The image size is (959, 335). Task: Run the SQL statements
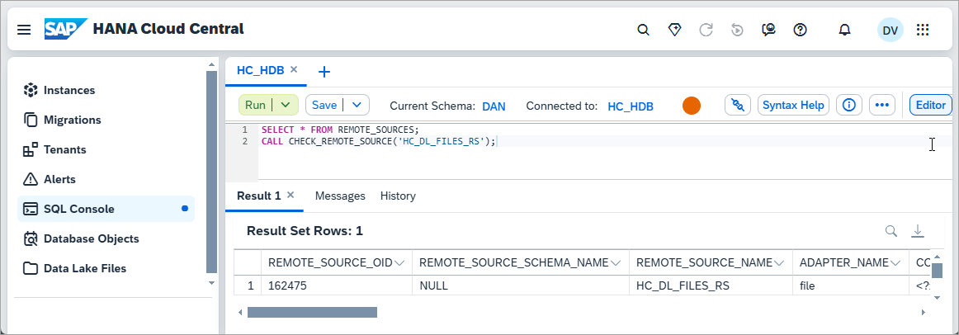pos(255,105)
